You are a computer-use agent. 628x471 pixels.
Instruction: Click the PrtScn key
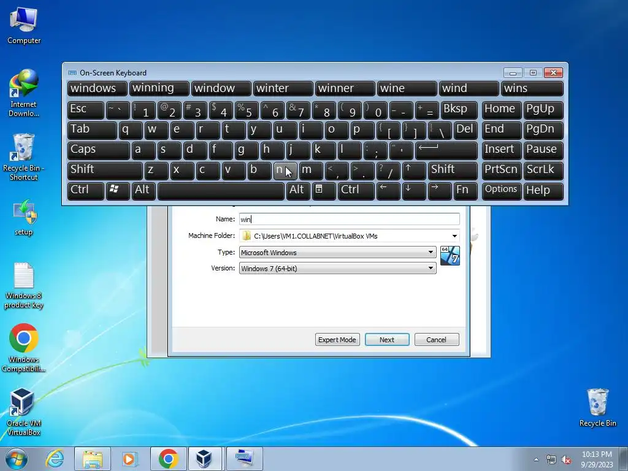[502, 170]
